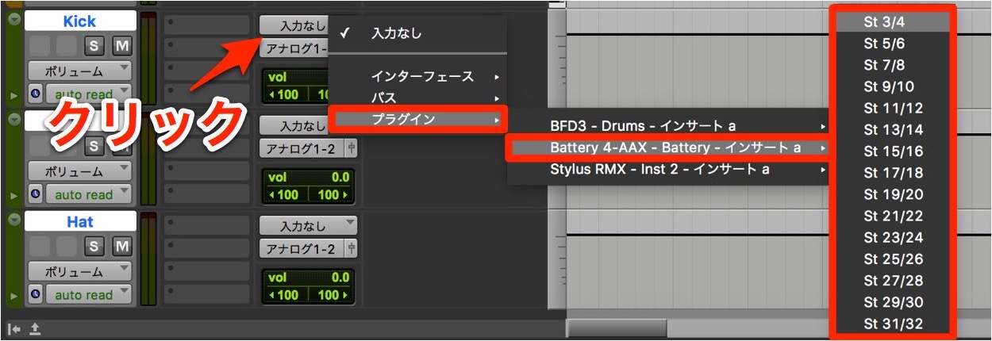Open 入力なし input selector on Hat track
This screenshot has height=341, width=992.
[308, 226]
